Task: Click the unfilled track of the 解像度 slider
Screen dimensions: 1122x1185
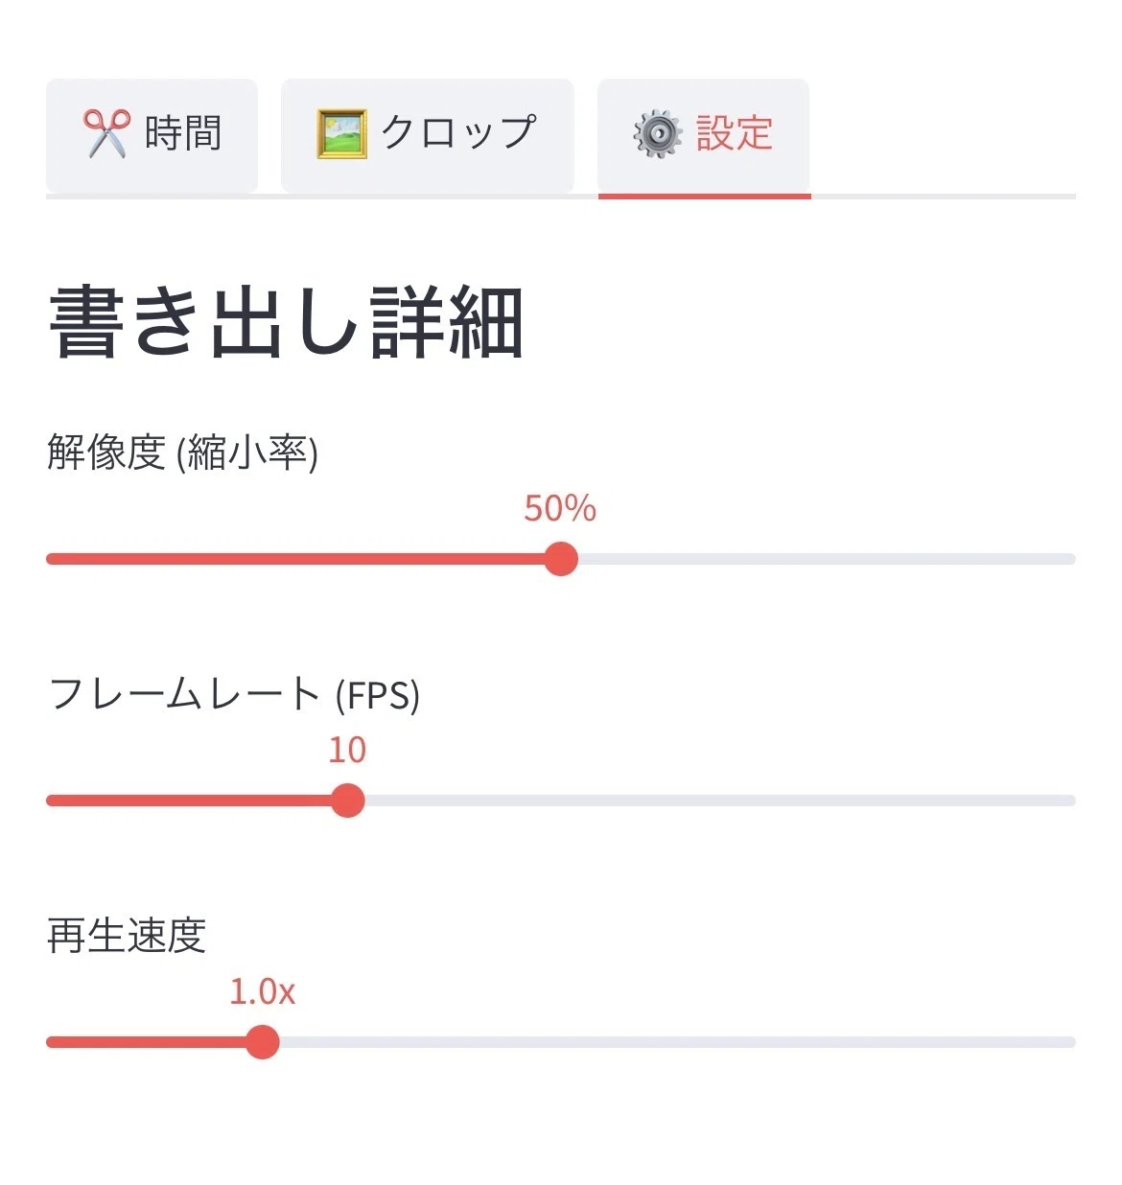Action: pos(827,559)
